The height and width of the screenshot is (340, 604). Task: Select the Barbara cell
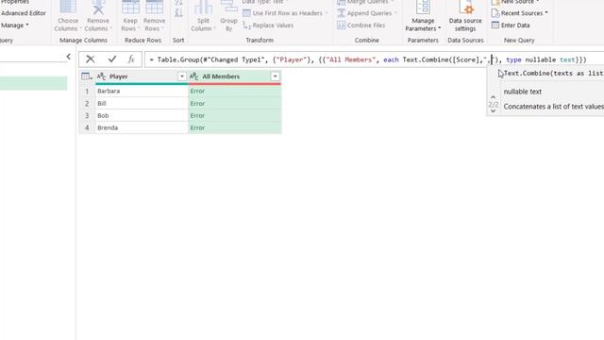coord(142,91)
